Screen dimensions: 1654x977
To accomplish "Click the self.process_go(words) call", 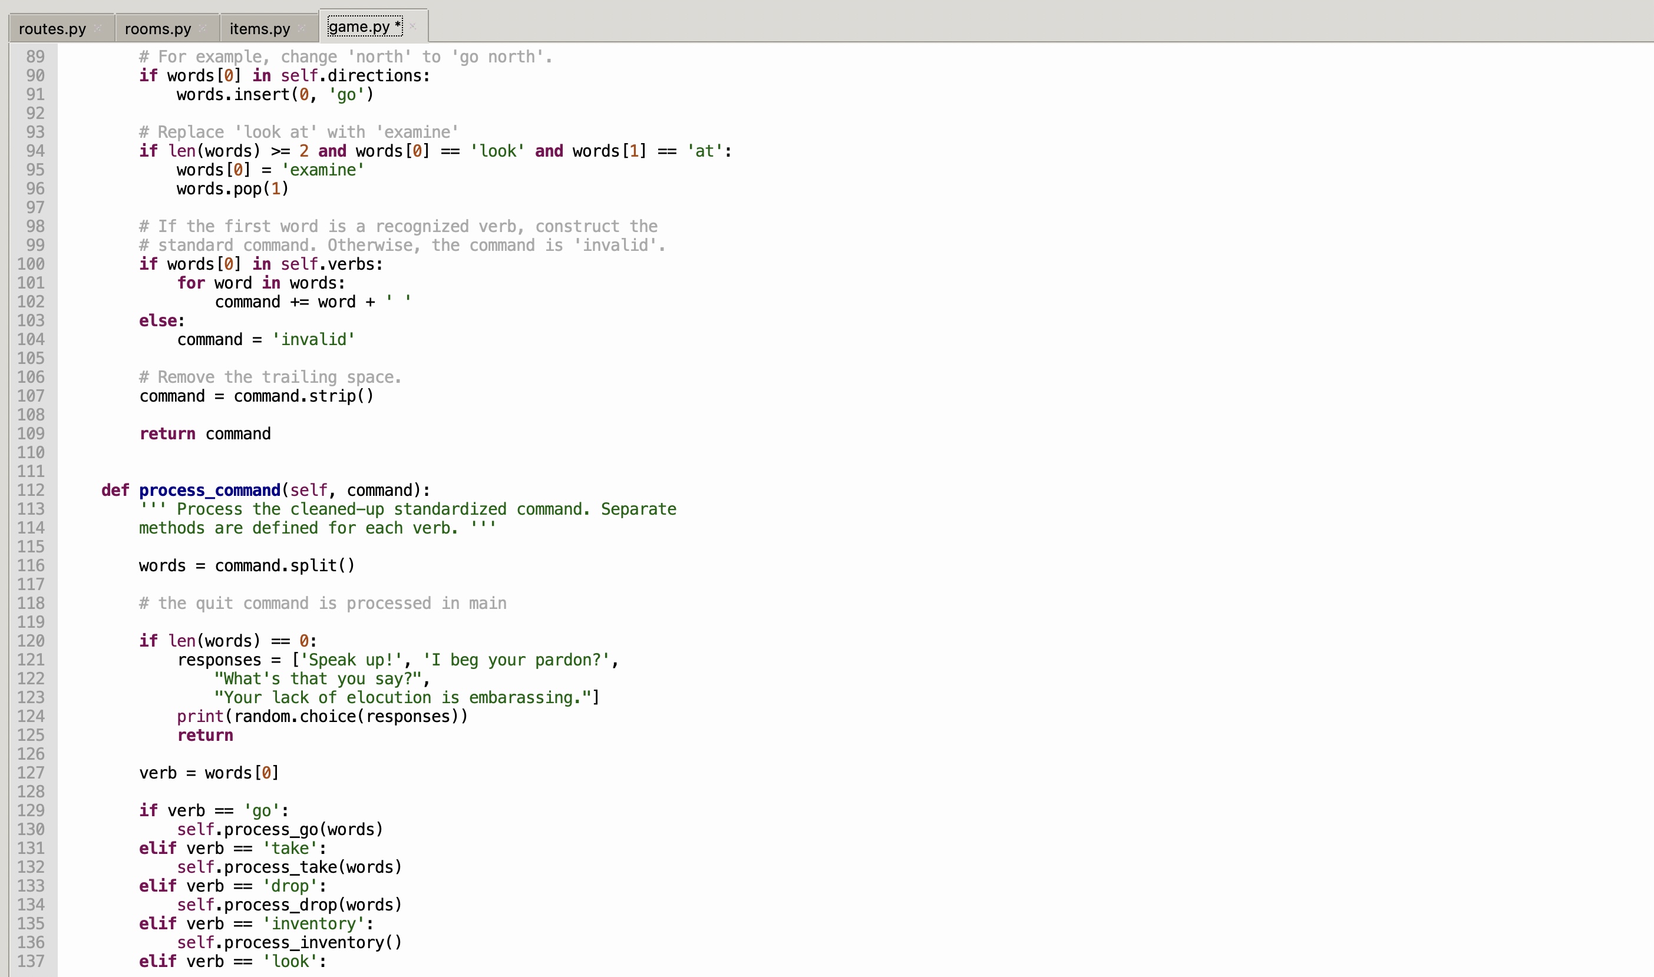I will pyautogui.click(x=279, y=829).
